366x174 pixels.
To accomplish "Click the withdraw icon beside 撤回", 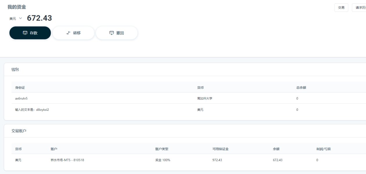I will click(x=112, y=33).
